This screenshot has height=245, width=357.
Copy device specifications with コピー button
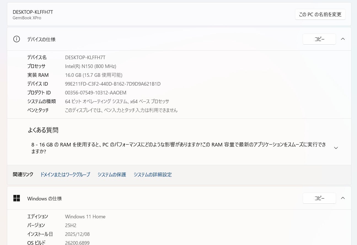coord(319,39)
